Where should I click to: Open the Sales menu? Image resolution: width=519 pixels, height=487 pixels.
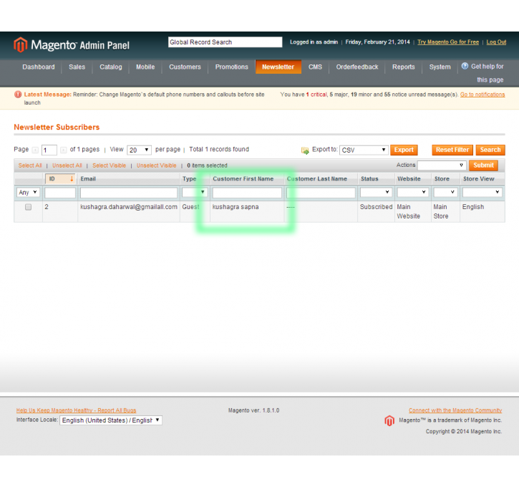(x=77, y=67)
